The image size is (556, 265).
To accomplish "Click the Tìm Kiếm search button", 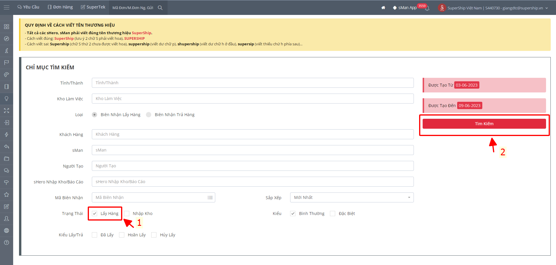I will tap(484, 124).
